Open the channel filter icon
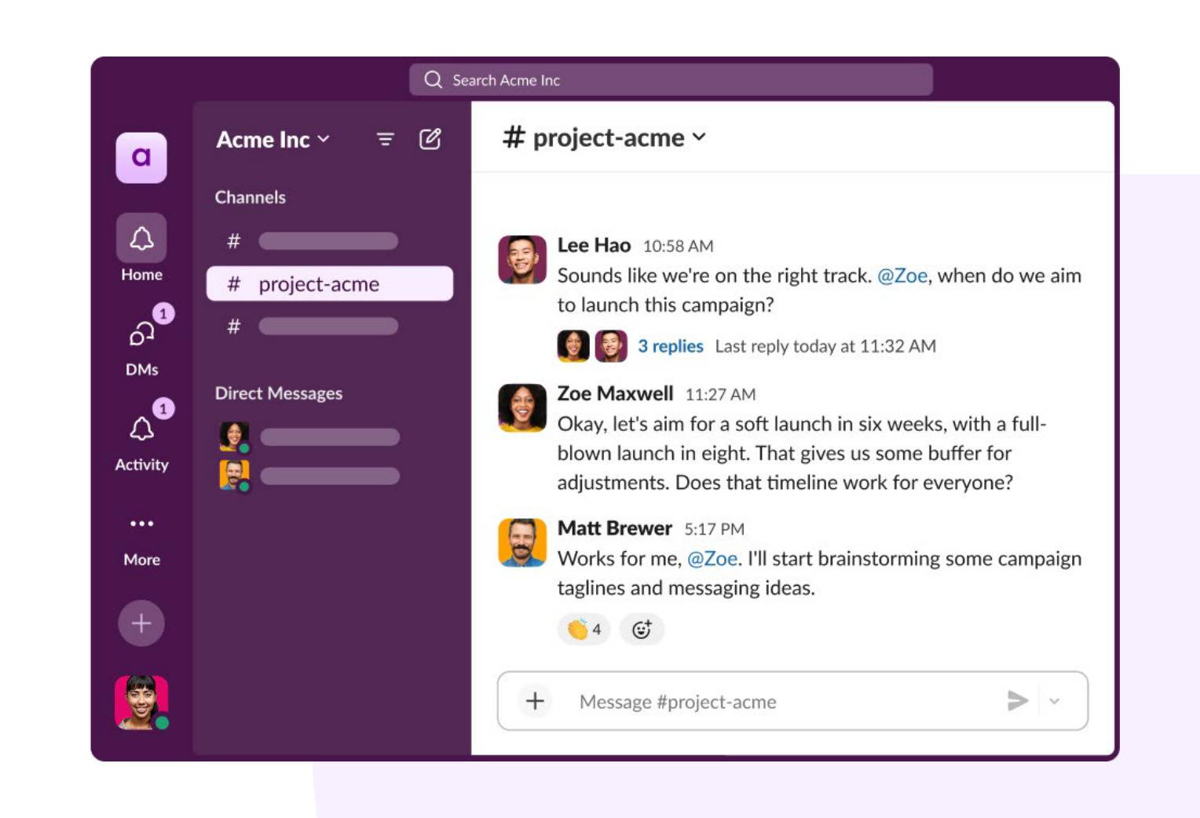 click(384, 140)
